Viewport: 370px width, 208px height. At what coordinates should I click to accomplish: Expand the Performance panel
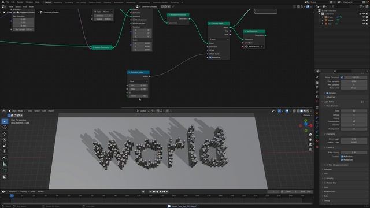pyautogui.click(x=329, y=192)
